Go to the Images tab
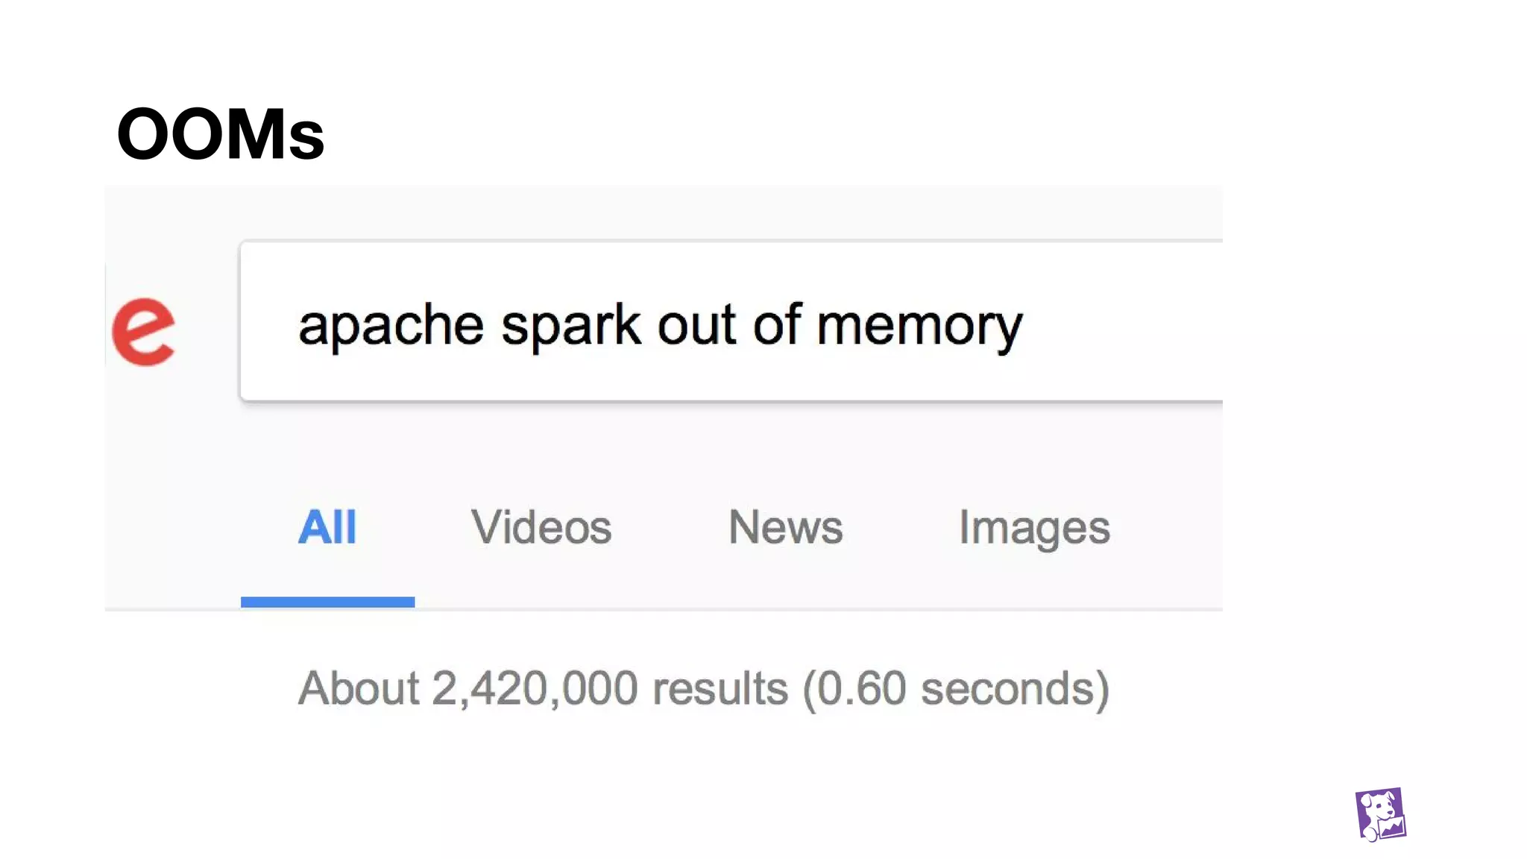 pos(1035,529)
